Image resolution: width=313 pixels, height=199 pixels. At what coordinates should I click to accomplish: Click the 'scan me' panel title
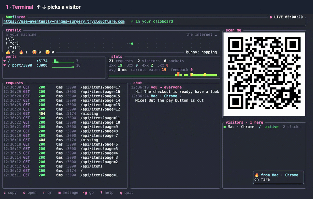[x=233, y=30]
